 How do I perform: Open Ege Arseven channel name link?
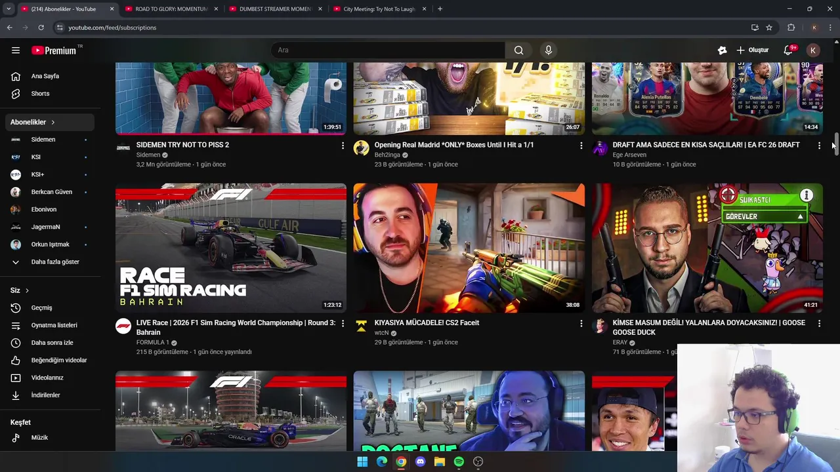point(629,155)
